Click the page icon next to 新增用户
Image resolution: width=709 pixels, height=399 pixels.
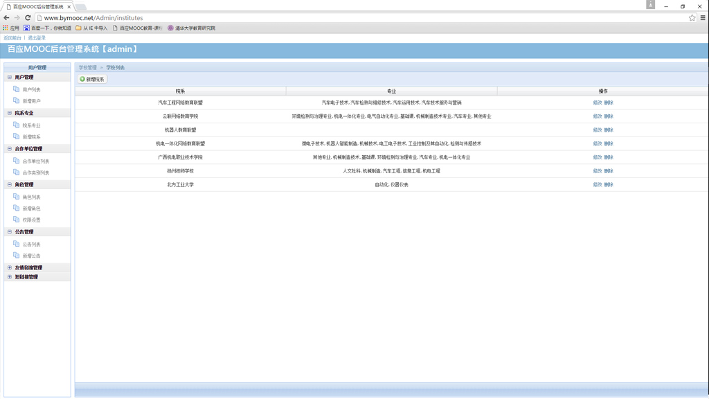[16, 101]
